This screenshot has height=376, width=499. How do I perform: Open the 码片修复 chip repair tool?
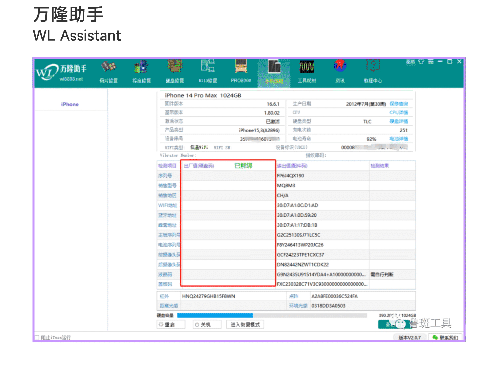point(109,72)
